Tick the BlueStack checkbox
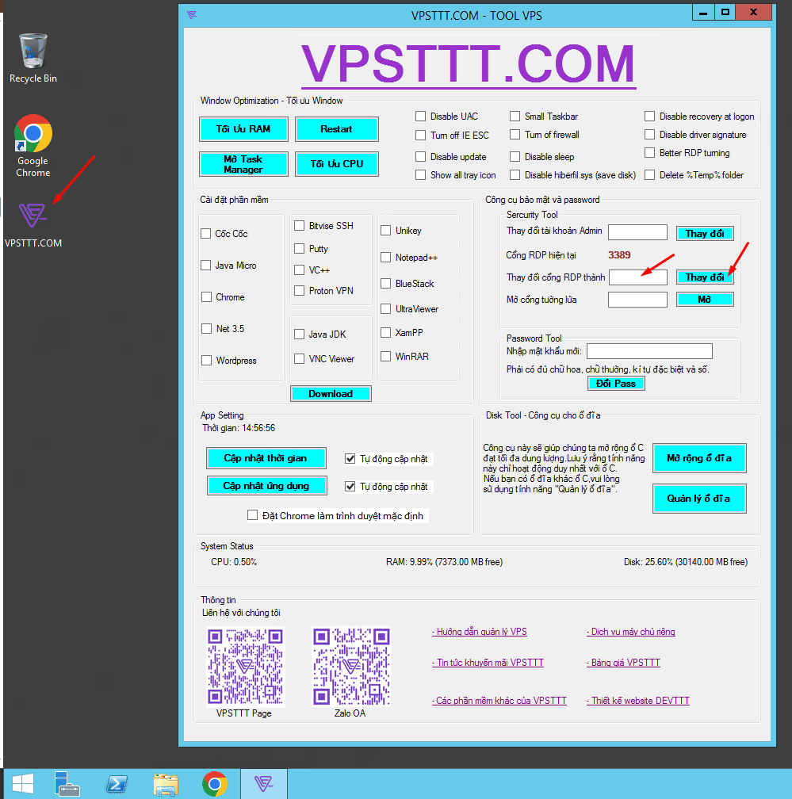The image size is (792, 799). tap(386, 283)
